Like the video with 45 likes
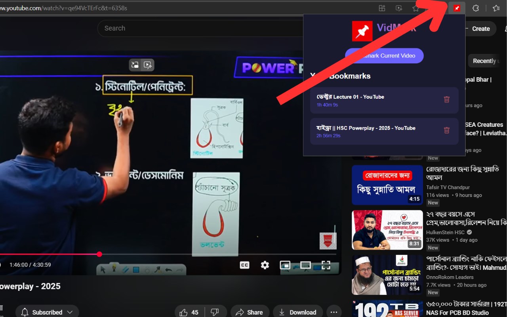This screenshot has width=507, height=317. tap(189, 312)
